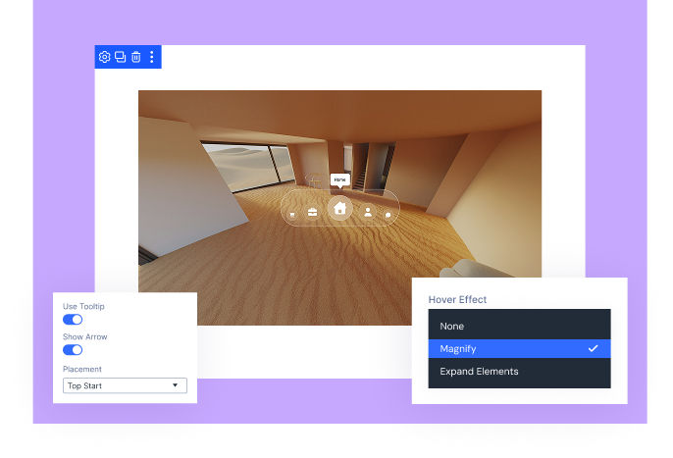Click the Placement label
Image resolution: width=673 pixels, height=458 pixels.
[82, 369]
